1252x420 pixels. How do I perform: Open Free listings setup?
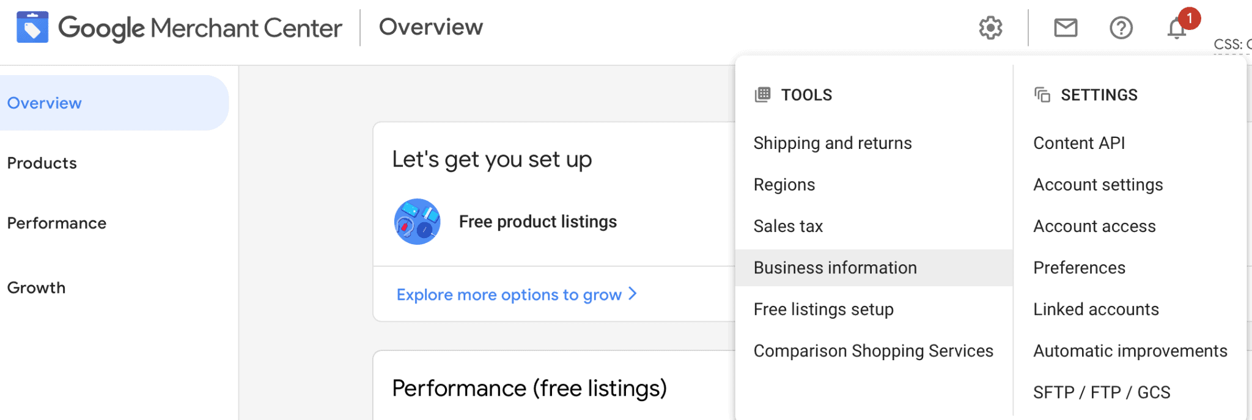[823, 309]
